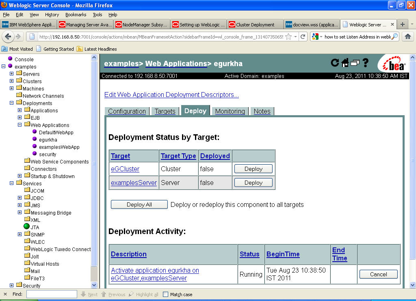Click Highlight all in Find bar
Screen dimensions: 416x301
click(x=143, y=295)
